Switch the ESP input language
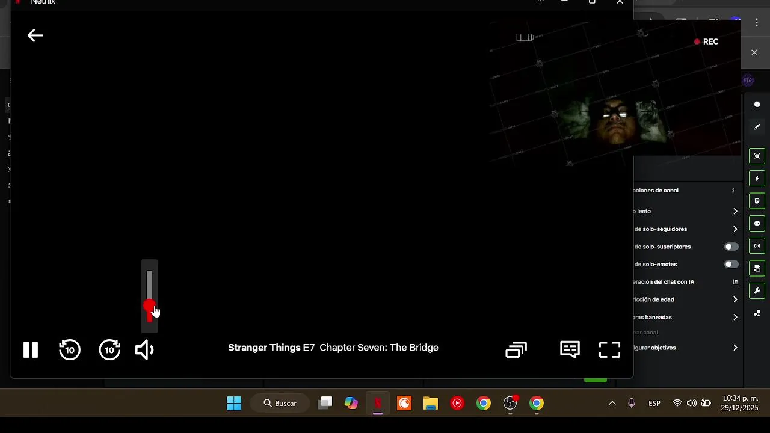The image size is (770, 433). 654,403
